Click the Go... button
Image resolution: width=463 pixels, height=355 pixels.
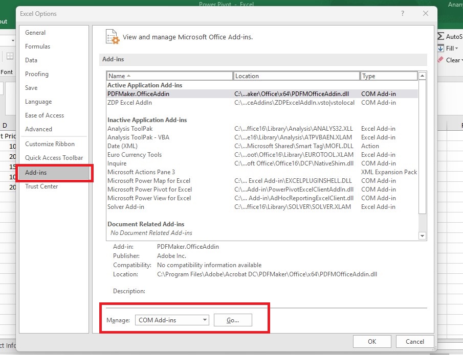click(233, 320)
